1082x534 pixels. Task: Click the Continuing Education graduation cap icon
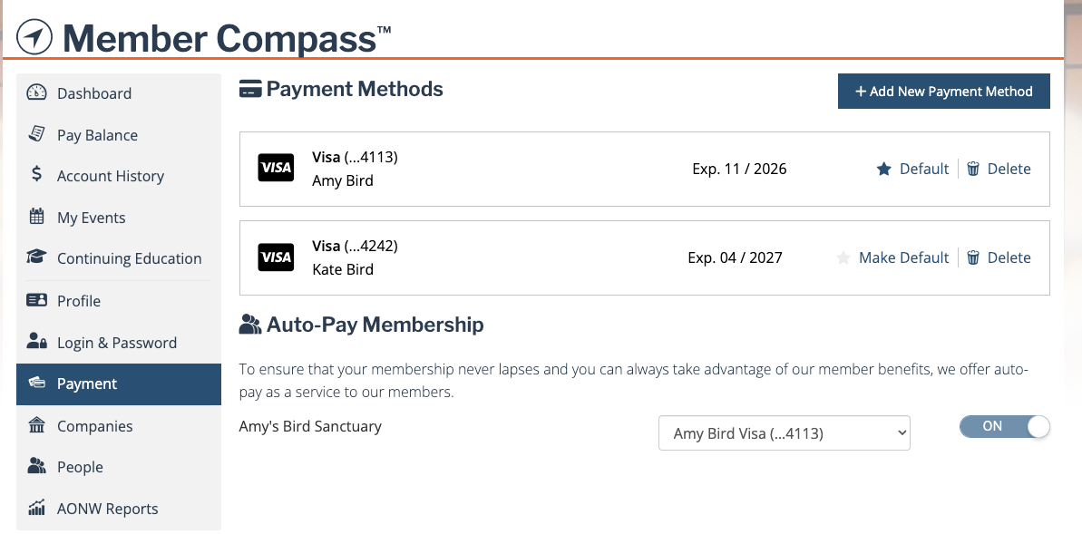(x=36, y=257)
